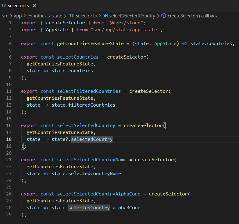The image size is (239, 224).
Task: Click the "src/app/state/app.state" import path
Action: pyautogui.click(x=126, y=30)
